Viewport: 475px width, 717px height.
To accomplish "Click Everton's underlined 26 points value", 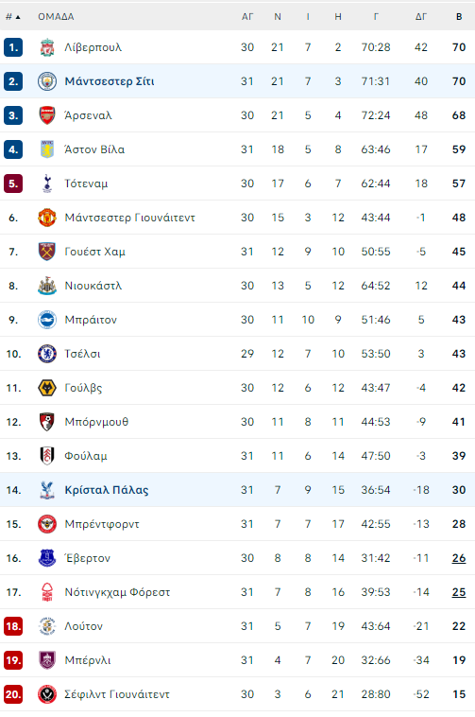I will point(459,558).
